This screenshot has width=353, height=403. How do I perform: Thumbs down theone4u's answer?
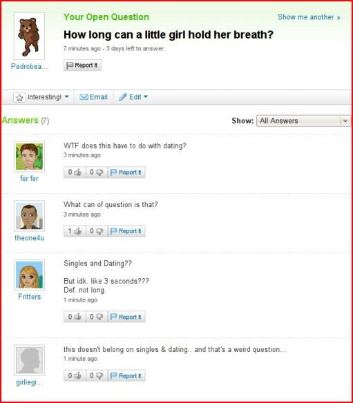pos(97,231)
